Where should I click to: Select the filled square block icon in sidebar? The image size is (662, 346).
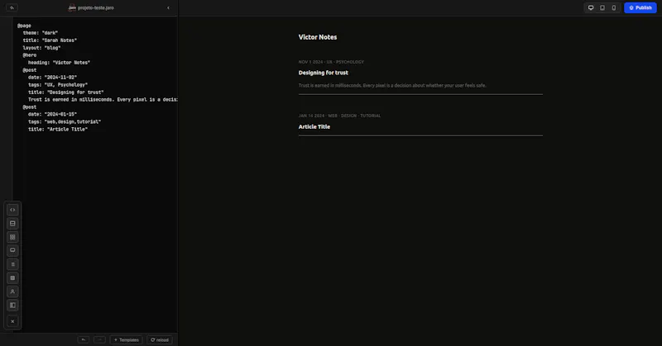tap(12, 277)
